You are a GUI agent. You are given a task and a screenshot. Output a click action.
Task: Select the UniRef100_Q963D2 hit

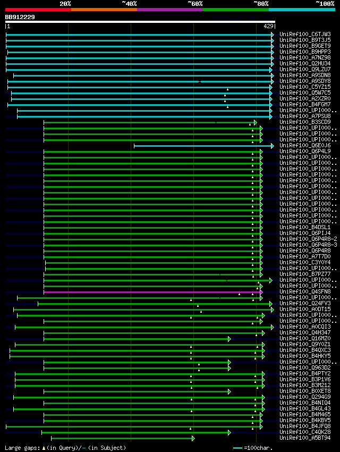coord(305,368)
